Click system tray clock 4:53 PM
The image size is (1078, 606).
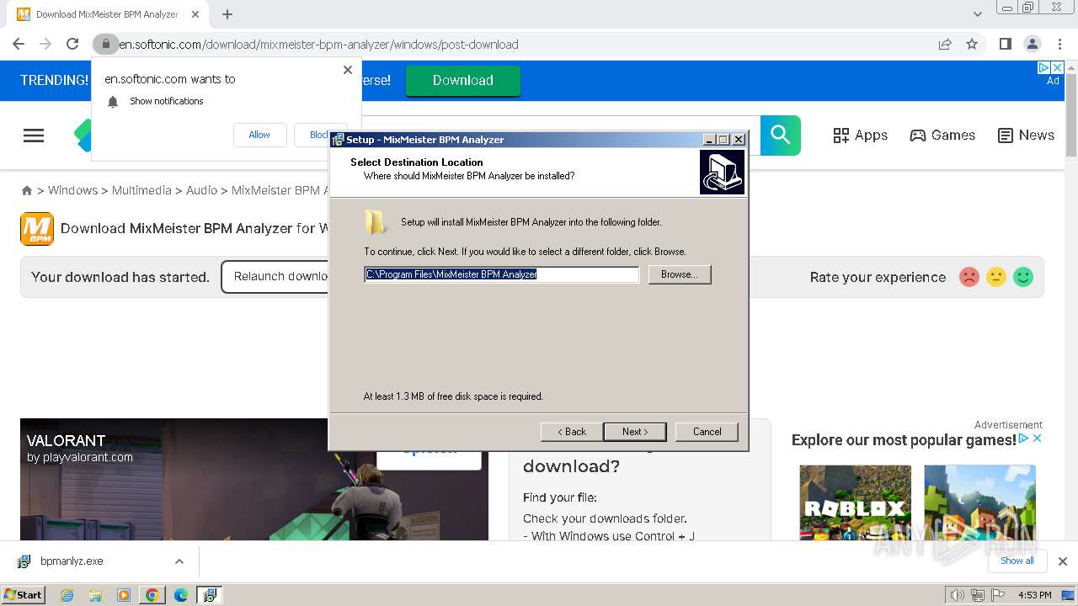pos(1035,595)
